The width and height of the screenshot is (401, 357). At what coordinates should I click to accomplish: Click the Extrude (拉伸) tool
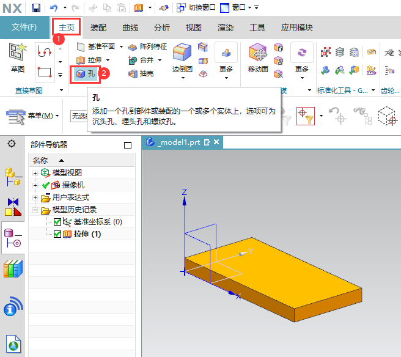click(x=89, y=60)
